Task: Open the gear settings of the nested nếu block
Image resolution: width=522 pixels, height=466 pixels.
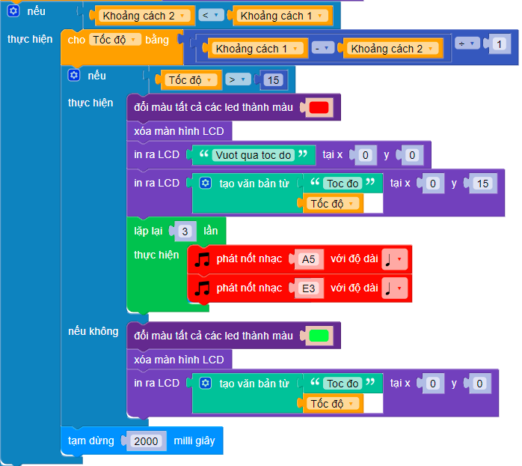Action: pos(73,76)
